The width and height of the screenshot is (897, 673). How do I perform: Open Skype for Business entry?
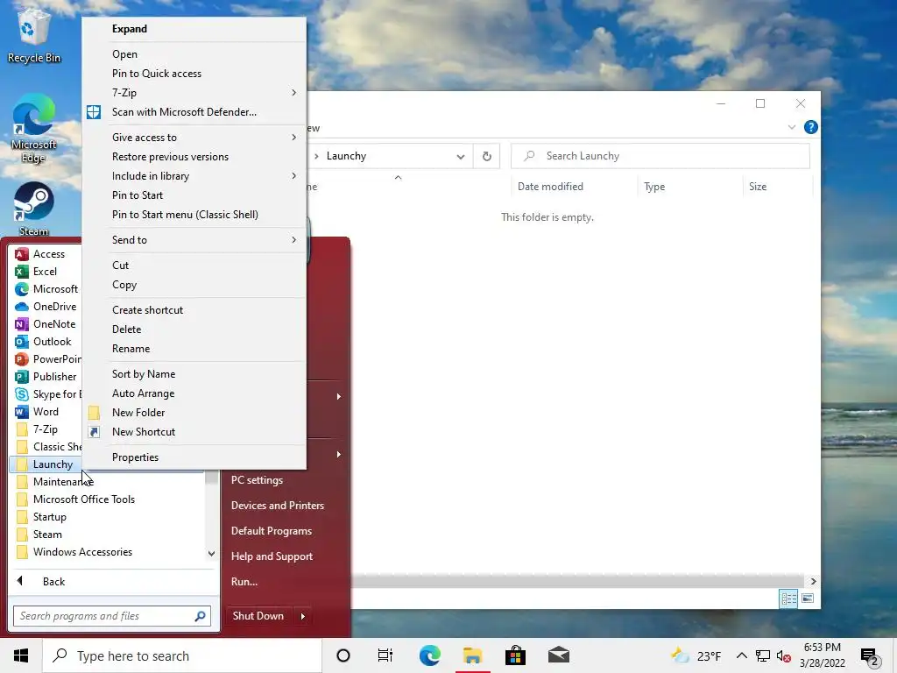48,394
